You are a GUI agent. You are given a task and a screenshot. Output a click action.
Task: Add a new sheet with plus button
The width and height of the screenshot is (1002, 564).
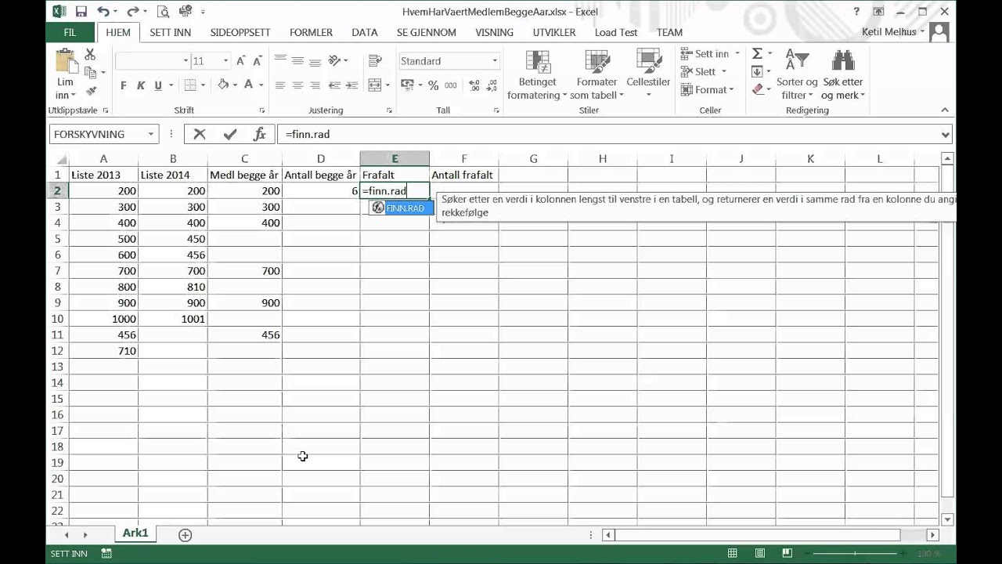point(185,535)
